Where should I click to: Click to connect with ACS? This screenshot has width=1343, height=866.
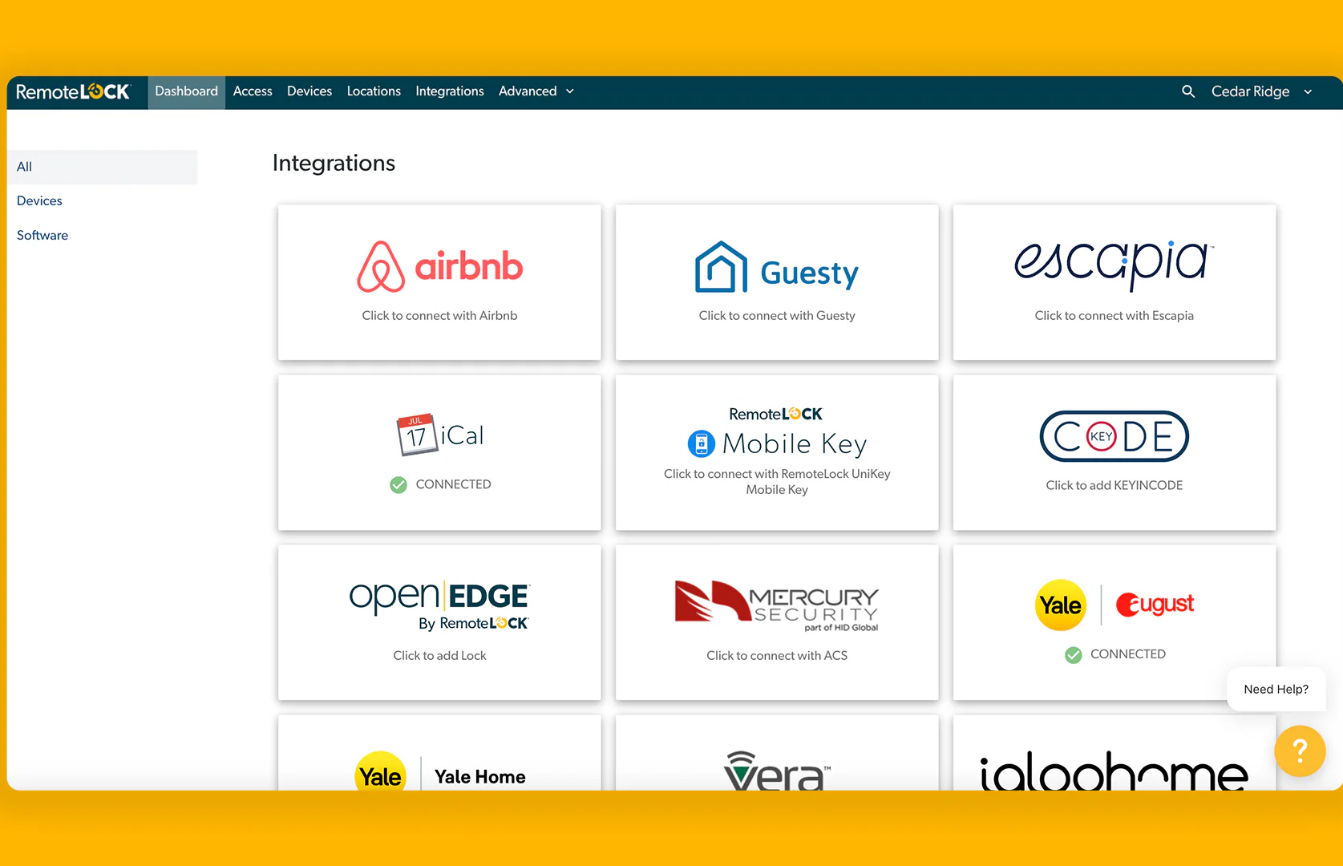coord(777,656)
